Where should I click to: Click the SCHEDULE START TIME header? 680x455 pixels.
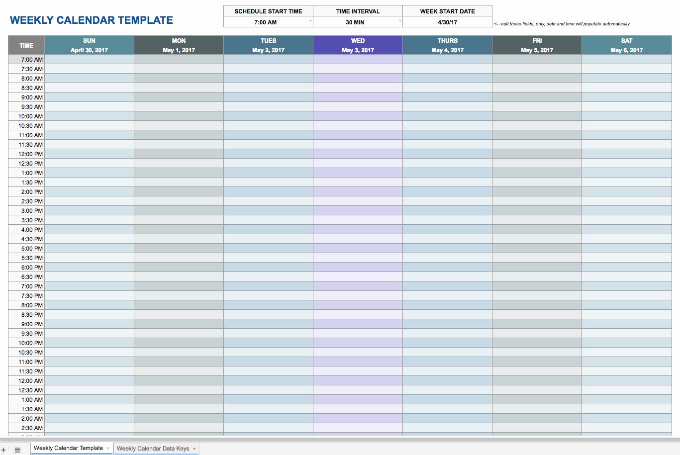tap(268, 11)
